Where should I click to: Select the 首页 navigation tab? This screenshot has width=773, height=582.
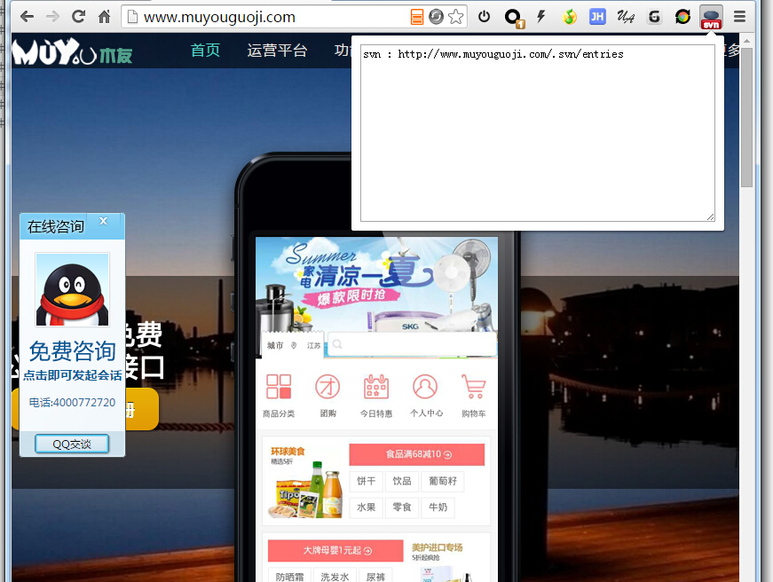click(x=205, y=50)
